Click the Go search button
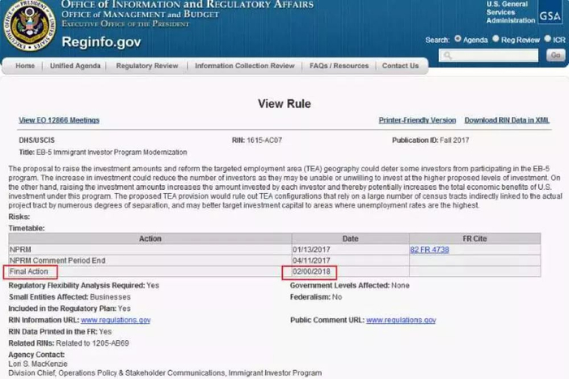This screenshot has width=569, height=379. [555, 55]
